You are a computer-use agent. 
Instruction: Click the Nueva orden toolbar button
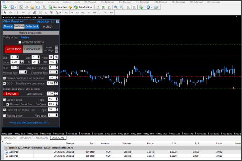(x=58, y=7)
